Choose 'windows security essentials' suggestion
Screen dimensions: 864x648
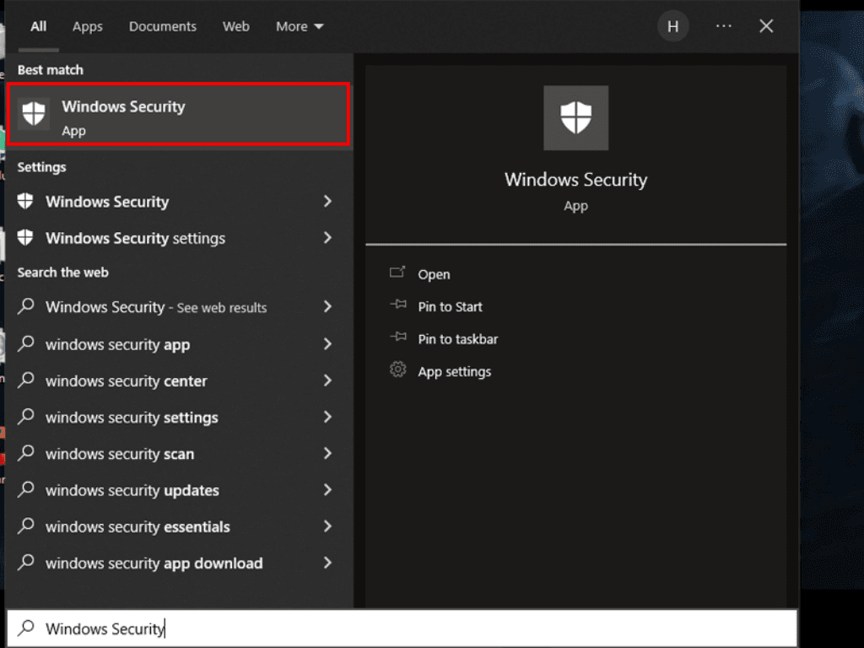coord(138,527)
